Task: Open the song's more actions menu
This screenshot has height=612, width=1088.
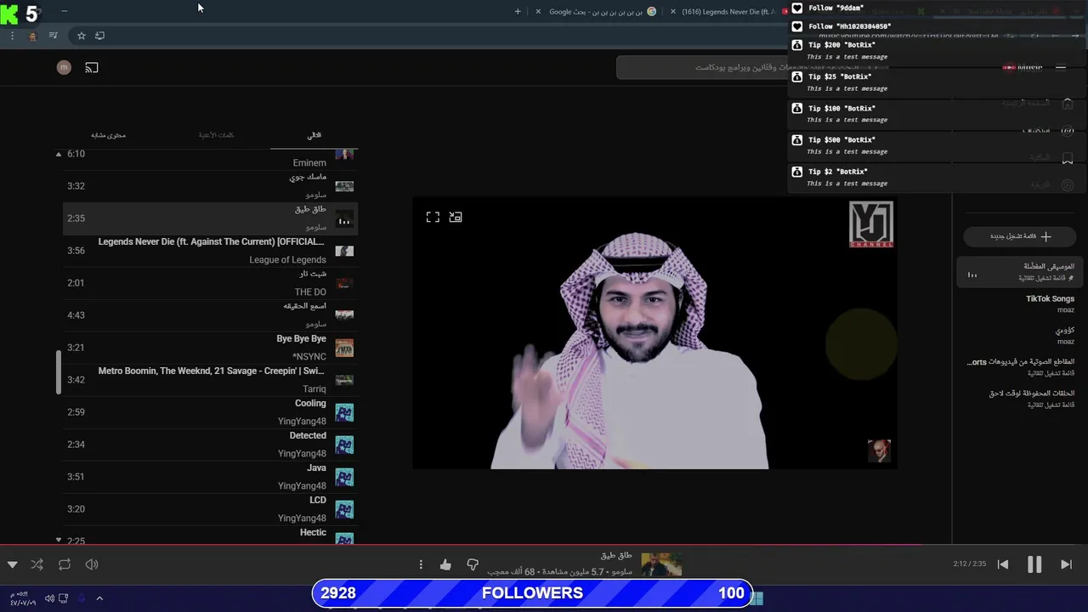Action: (x=420, y=564)
